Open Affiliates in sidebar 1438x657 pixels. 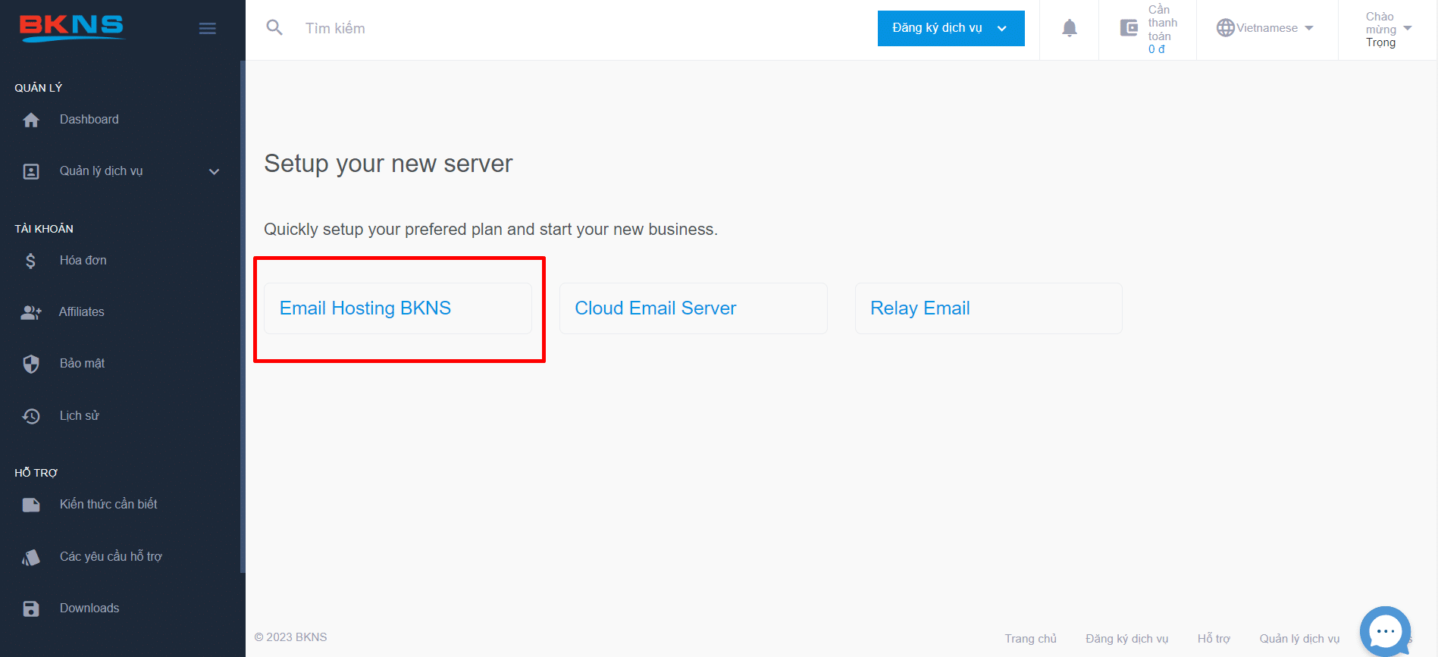point(82,312)
